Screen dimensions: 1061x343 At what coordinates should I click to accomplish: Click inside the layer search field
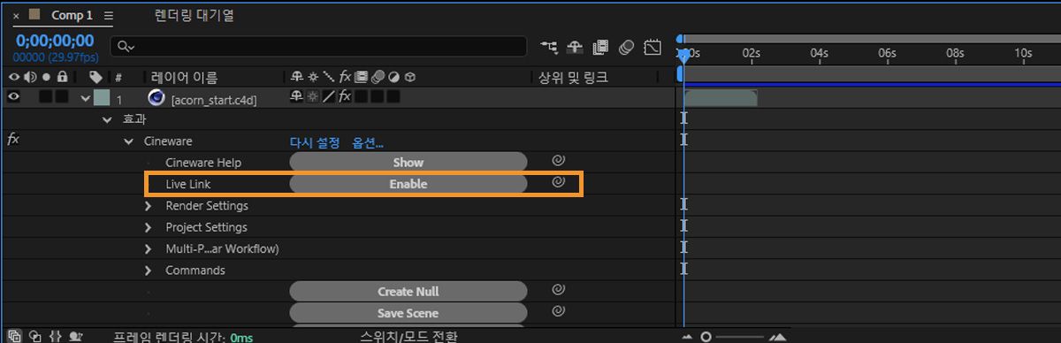[318, 46]
